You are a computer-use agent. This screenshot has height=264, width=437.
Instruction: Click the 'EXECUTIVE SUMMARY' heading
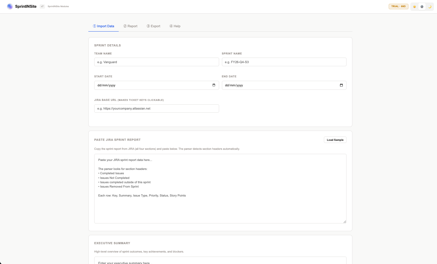pos(112,243)
